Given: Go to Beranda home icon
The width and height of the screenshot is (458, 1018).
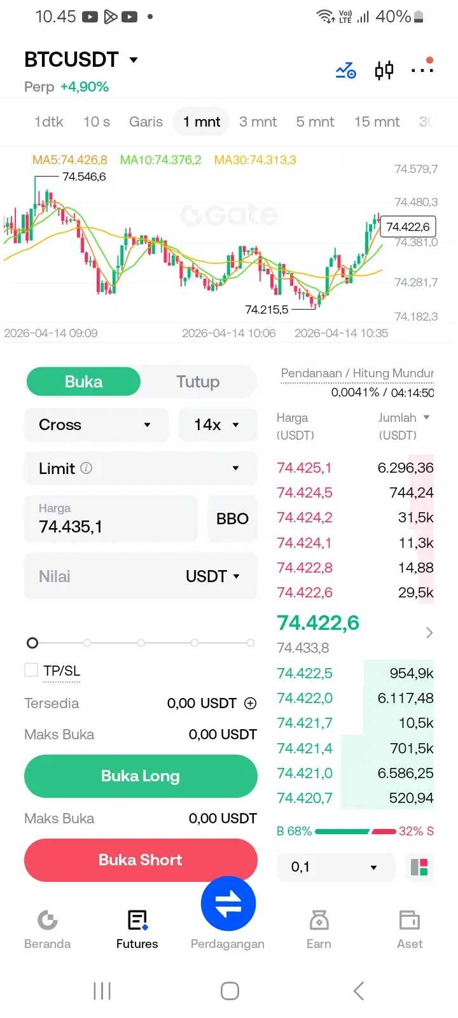Looking at the screenshot, I should click(x=47, y=920).
